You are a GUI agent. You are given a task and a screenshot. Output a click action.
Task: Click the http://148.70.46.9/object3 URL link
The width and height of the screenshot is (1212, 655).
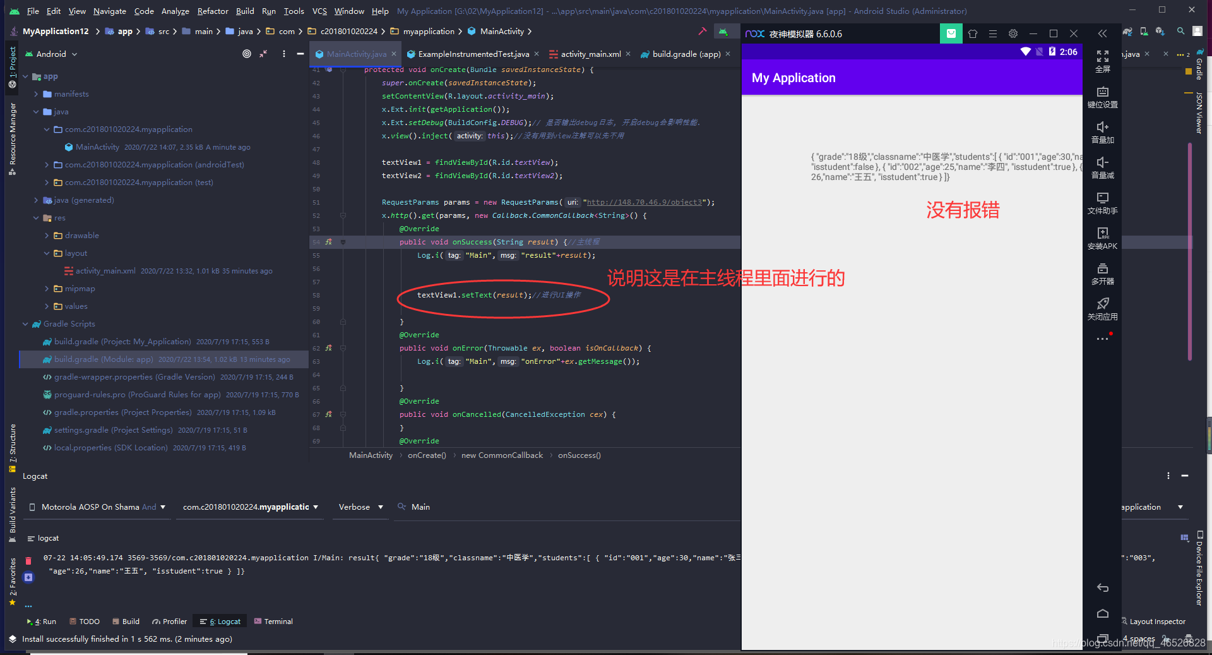pyautogui.click(x=644, y=202)
